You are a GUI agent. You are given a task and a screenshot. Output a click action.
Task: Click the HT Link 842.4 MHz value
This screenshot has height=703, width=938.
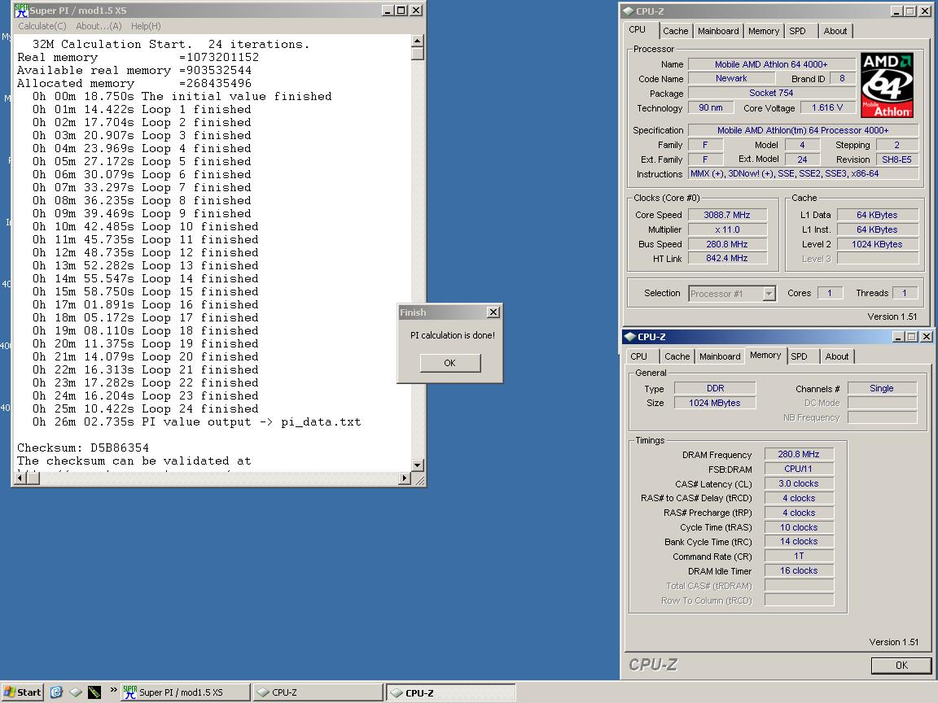727,258
